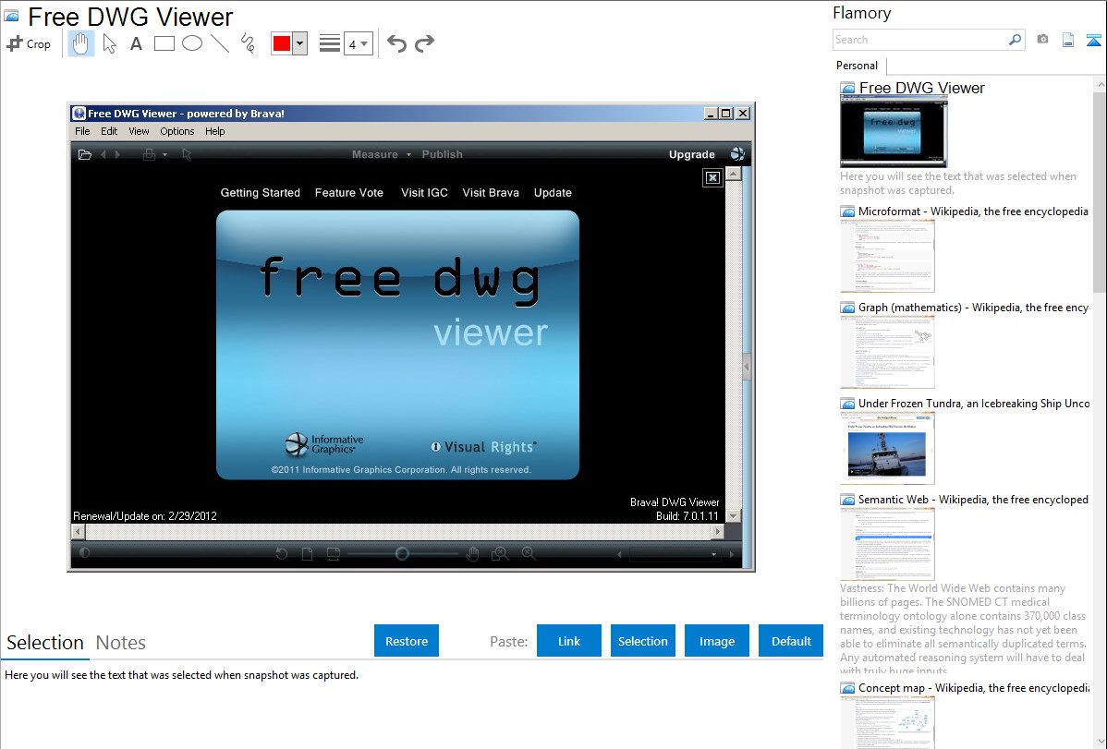1107x749 pixels.
Task: Select the Personal tab in Flamory panel
Action: [x=858, y=66]
